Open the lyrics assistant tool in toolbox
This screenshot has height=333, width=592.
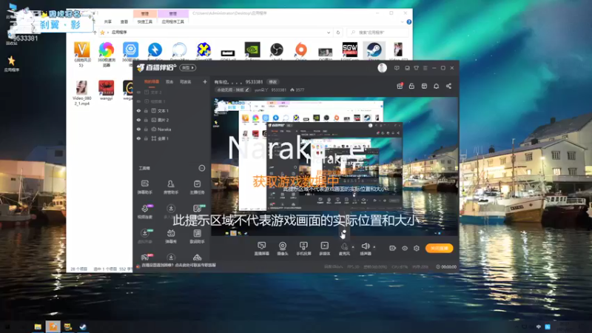[x=197, y=236]
